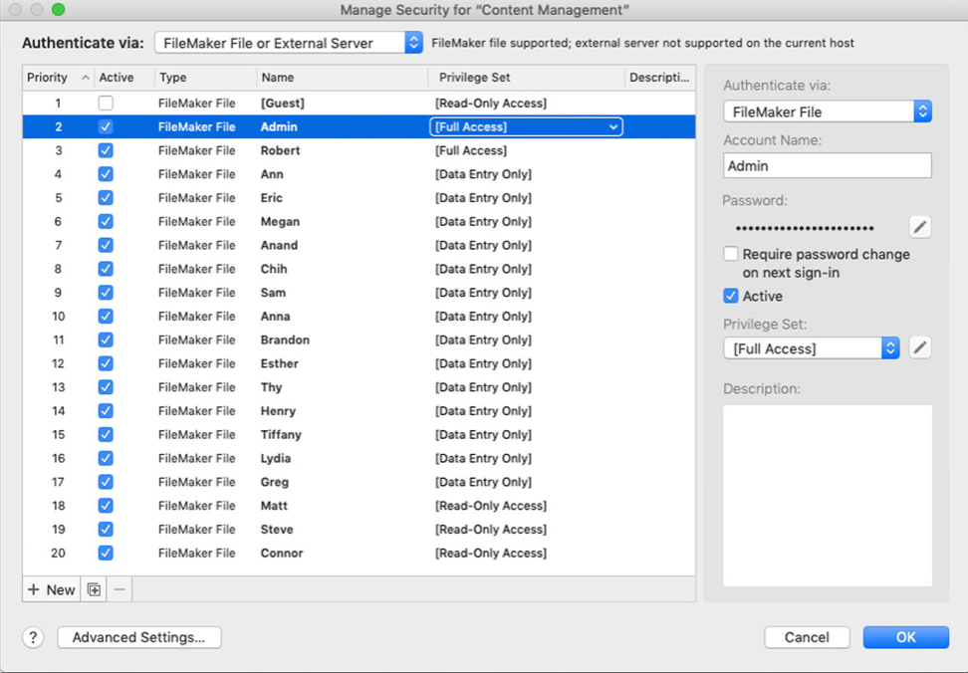Check Require password change on next sign-in
This screenshot has width=968, height=673.
pyautogui.click(x=731, y=254)
